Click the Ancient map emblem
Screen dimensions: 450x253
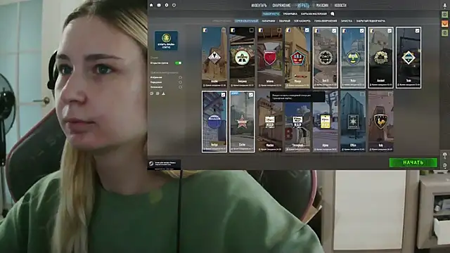tap(381, 58)
